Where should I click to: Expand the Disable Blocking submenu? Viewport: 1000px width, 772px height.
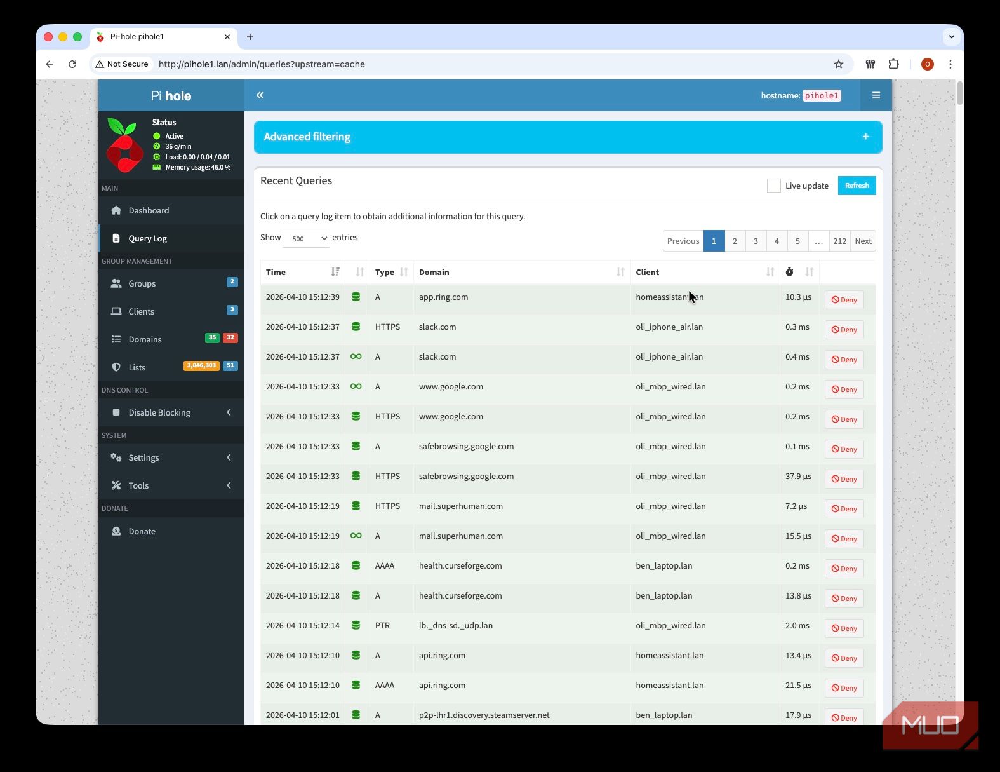(171, 412)
